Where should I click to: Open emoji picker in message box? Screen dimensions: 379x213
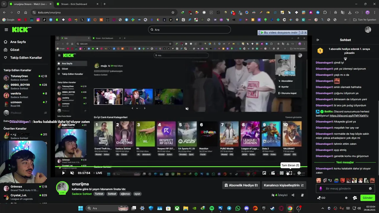[370, 188]
